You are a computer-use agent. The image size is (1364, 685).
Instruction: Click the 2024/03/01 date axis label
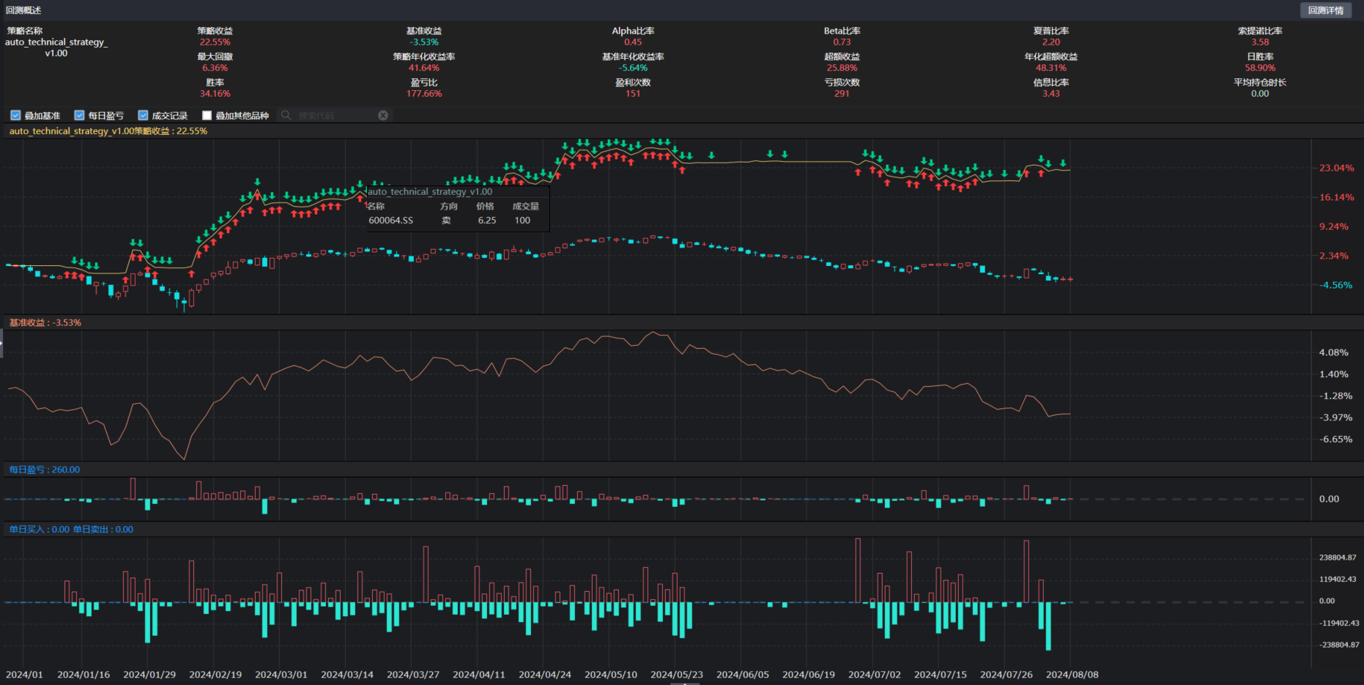pyautogui.click(x=281, y=675)
